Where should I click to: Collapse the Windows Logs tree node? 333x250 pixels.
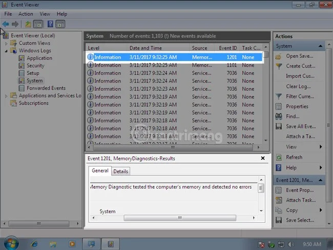[x=7, y=51]
